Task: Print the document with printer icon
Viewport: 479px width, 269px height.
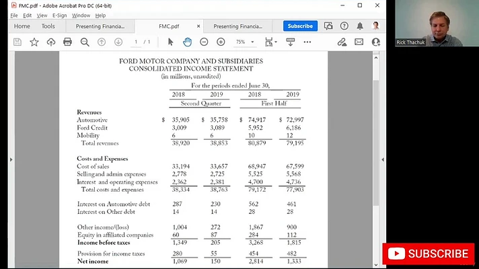Action: coord(67,42)
